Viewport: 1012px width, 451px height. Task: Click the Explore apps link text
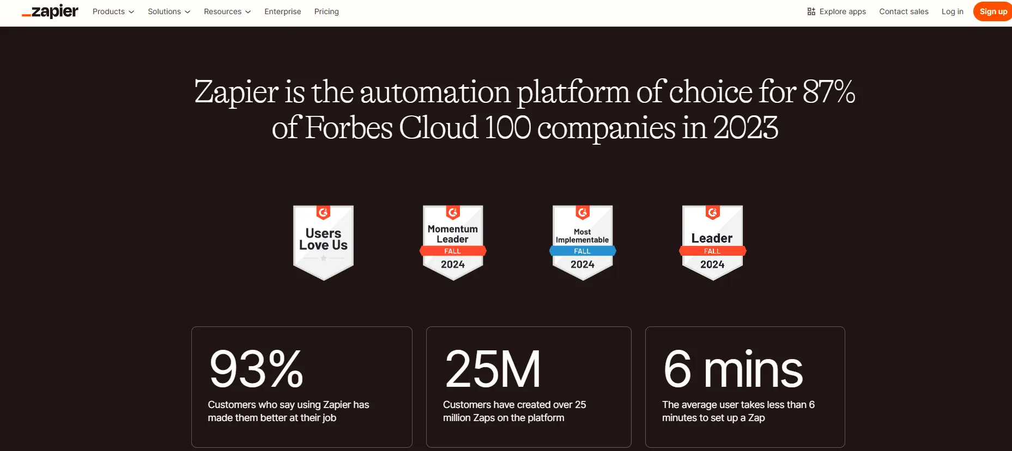tap(843, 11)
